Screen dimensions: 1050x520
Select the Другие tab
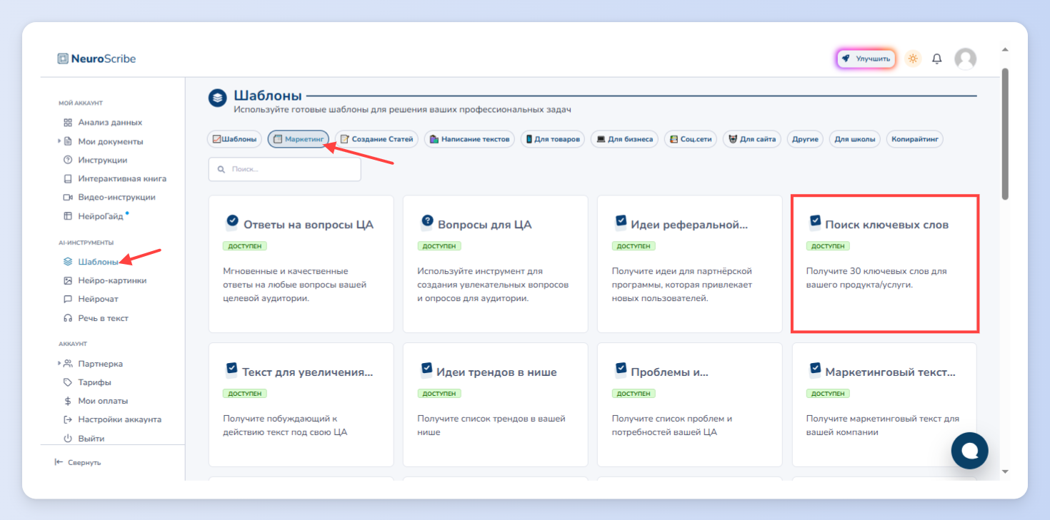pyautogui.click(x=805, y=139)
